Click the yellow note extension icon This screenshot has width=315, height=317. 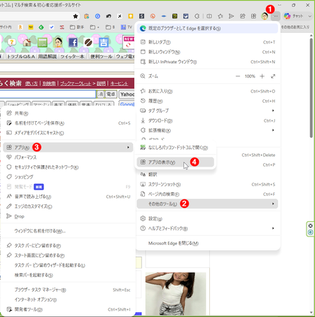[131, 16]
